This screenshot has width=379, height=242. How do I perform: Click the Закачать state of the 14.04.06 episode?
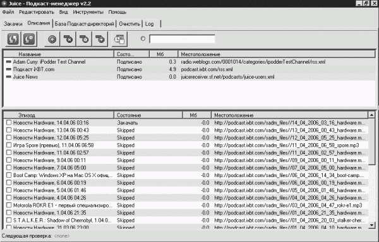[x=128, y=123]
